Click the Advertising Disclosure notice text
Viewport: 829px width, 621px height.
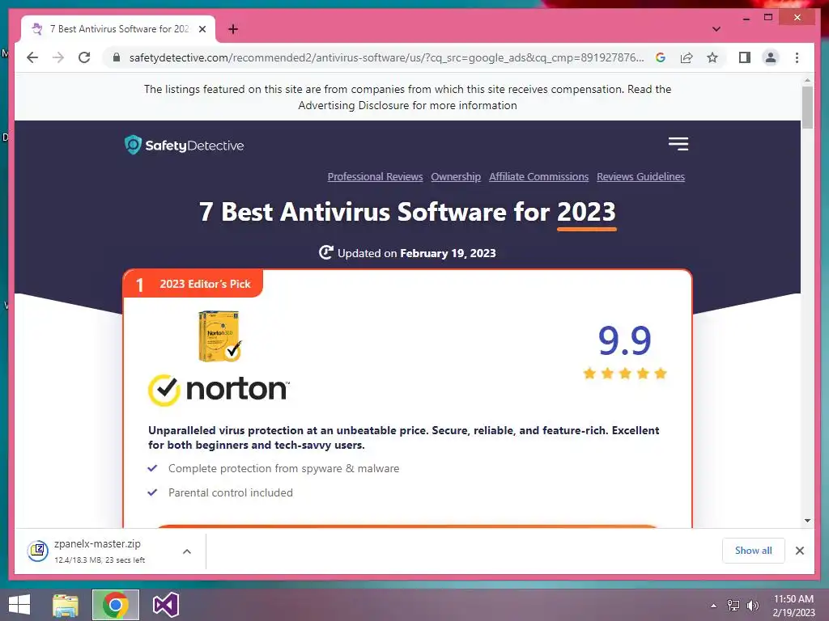[408, 97]
